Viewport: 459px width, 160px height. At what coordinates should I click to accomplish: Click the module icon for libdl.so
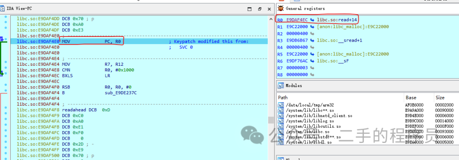click(x=281, y=142)
